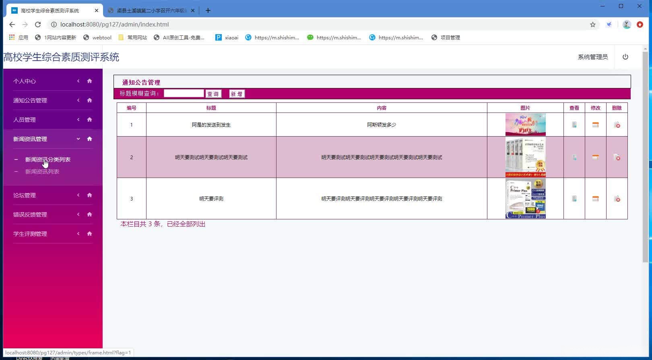Expand the 人员管理 menu chevron

78,119
